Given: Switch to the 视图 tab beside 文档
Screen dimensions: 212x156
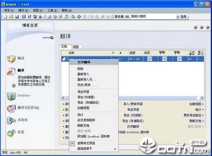Looking at the screenshot, I should [77, 47].
